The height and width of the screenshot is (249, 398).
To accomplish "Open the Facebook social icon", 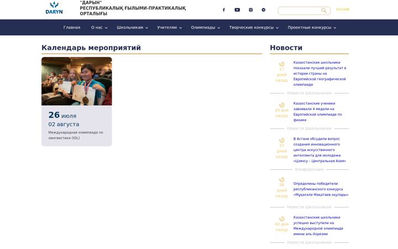I will point(224,10).
